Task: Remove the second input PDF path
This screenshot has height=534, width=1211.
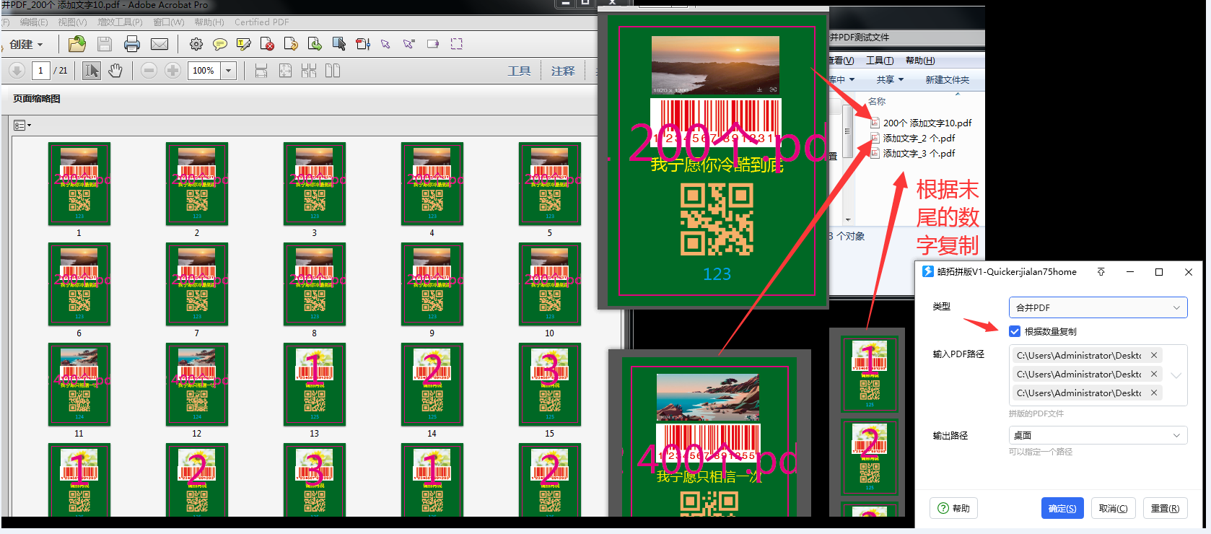Action: pyautogui.click(x=1154, y=374)
